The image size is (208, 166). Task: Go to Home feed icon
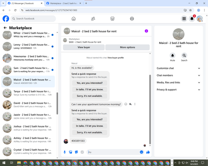point(74,19)
